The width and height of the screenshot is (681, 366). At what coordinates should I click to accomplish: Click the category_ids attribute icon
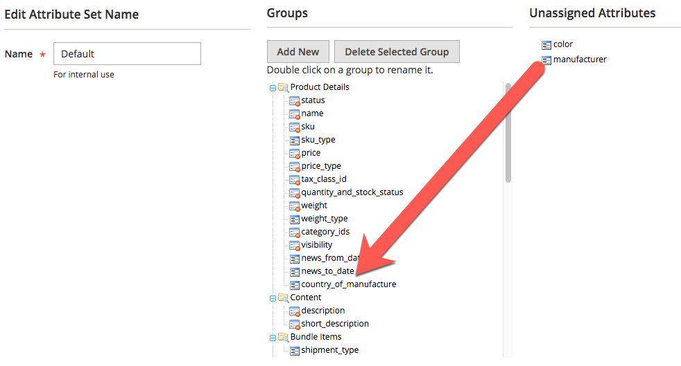coord(295,232)
